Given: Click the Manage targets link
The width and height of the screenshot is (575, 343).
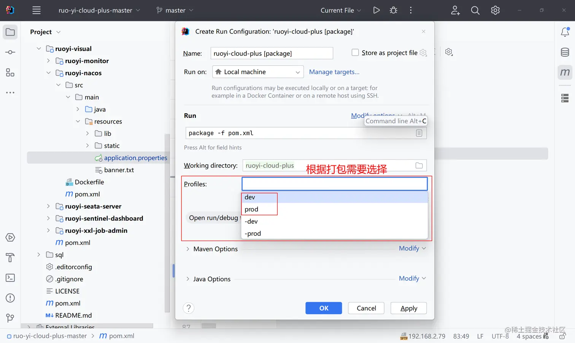Looking at the screenshot, I should pos(334,72).
